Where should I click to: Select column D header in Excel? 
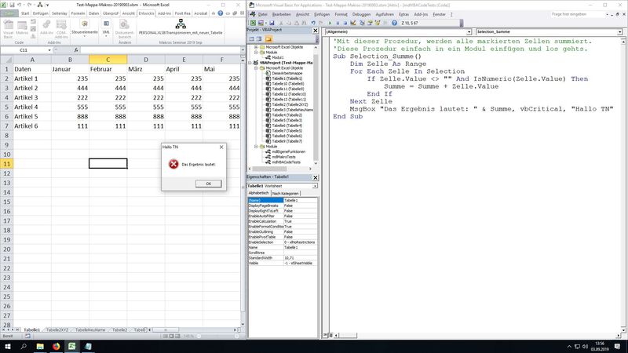pyautogui.click(x=146, y=60)
